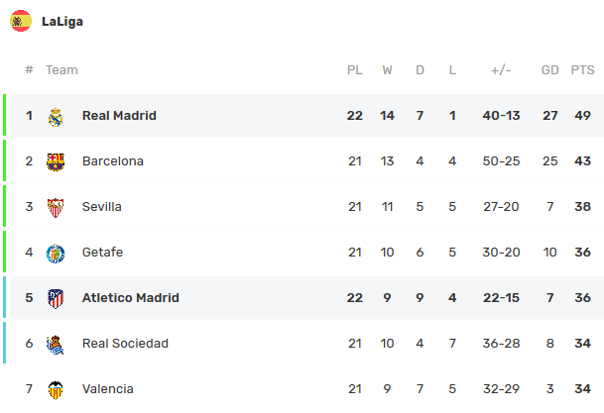Click the Barcelona club crest
Screen dimensions: 604x413
tap(56, 161)
